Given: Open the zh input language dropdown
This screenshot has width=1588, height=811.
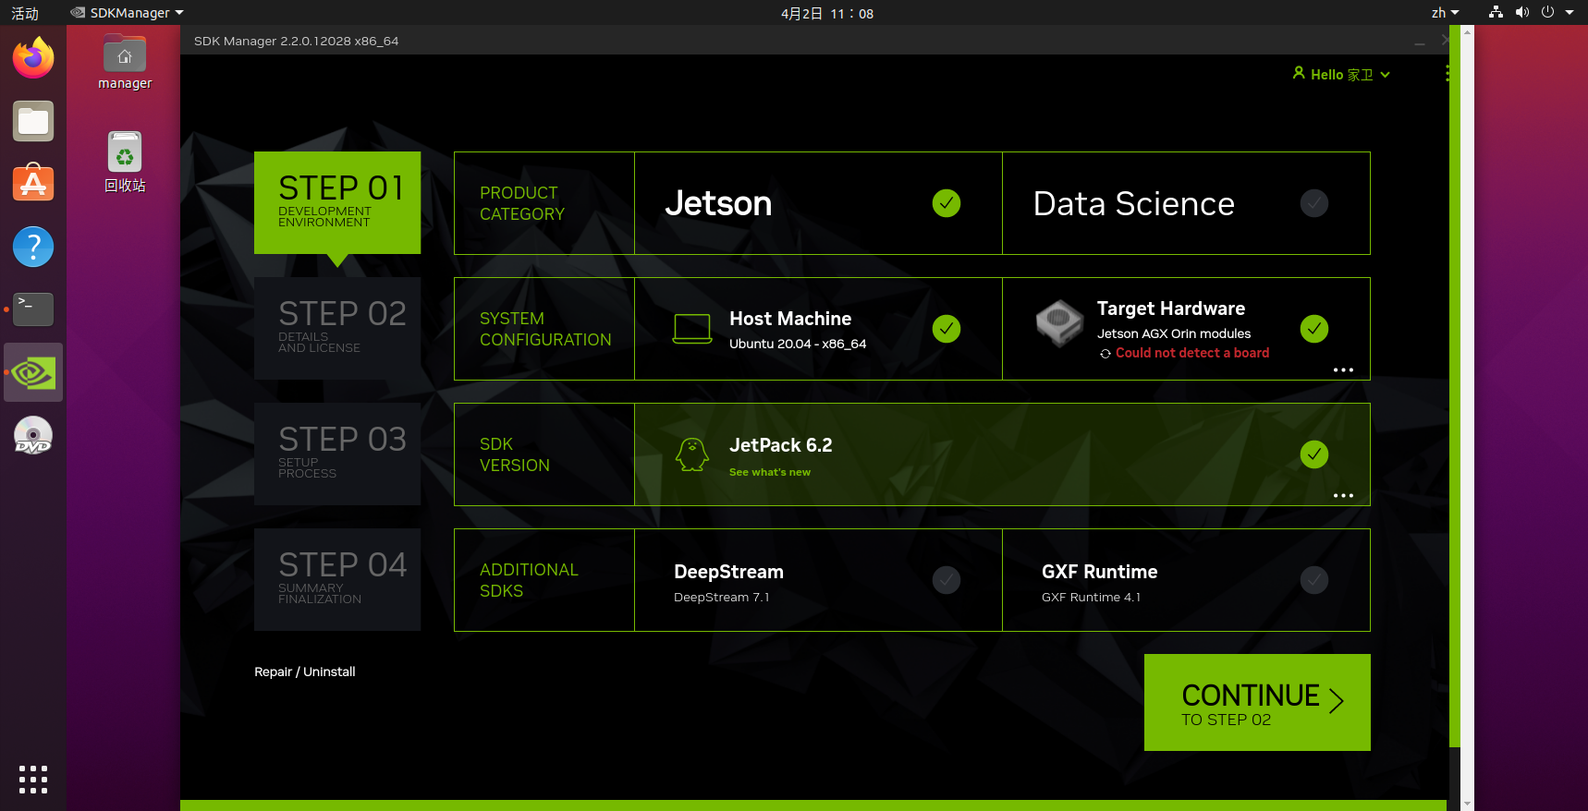Looking at the screenshot, I should pos(1445,13).
